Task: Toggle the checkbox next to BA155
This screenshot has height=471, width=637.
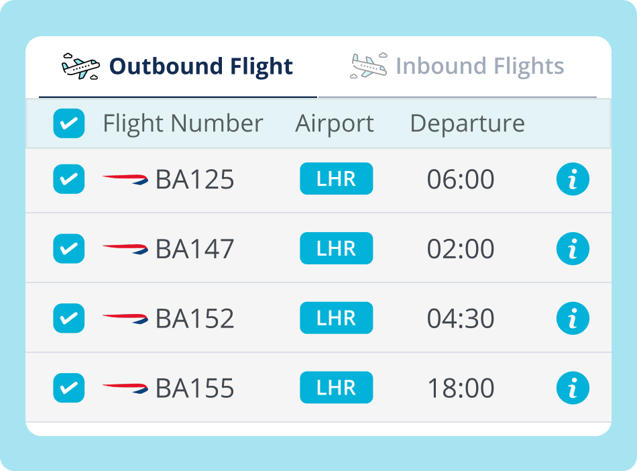Action: 68,388
